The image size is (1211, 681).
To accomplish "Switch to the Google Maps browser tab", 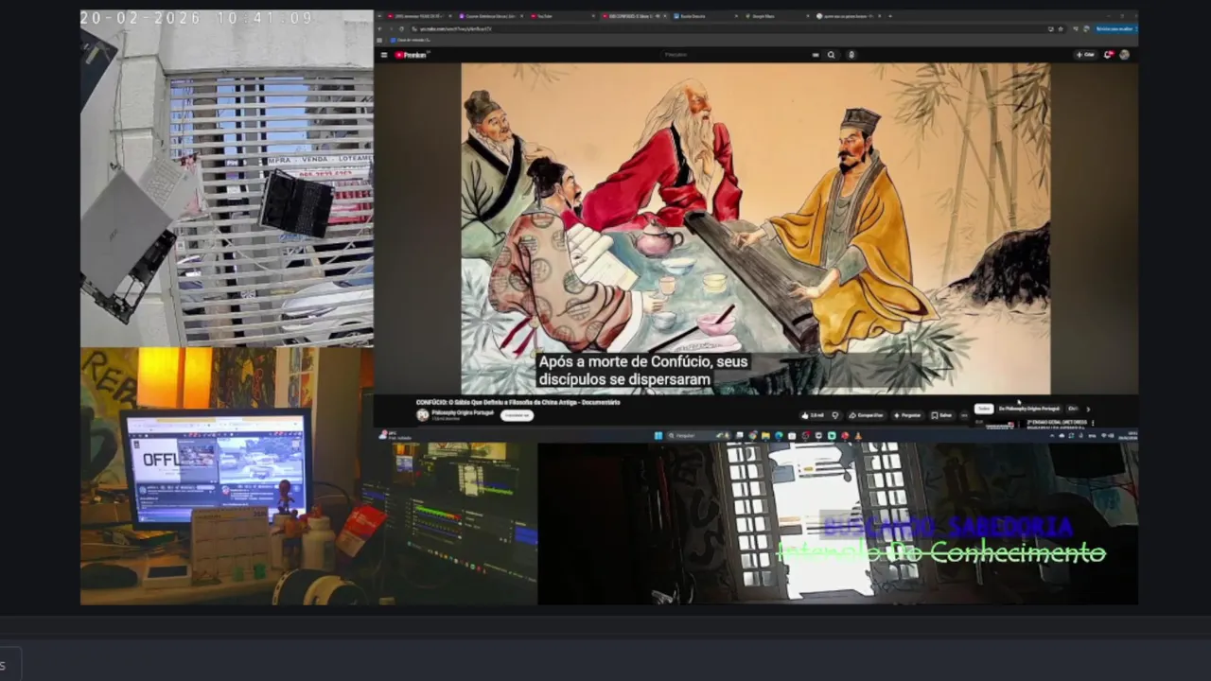I will pos(776,16).
